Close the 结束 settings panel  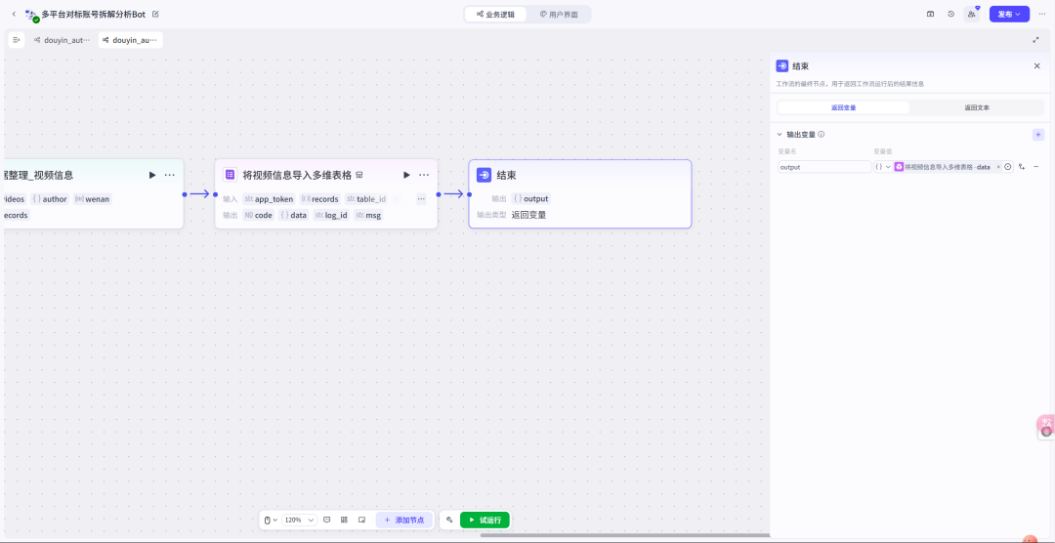(x=1036, y=66)
